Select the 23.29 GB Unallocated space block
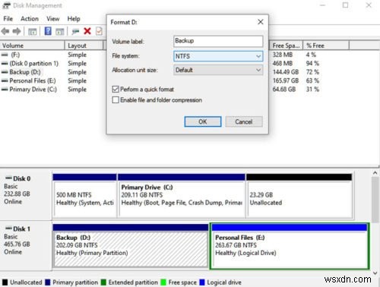Viewport: 380px width, 287px height. pos(299,195)
